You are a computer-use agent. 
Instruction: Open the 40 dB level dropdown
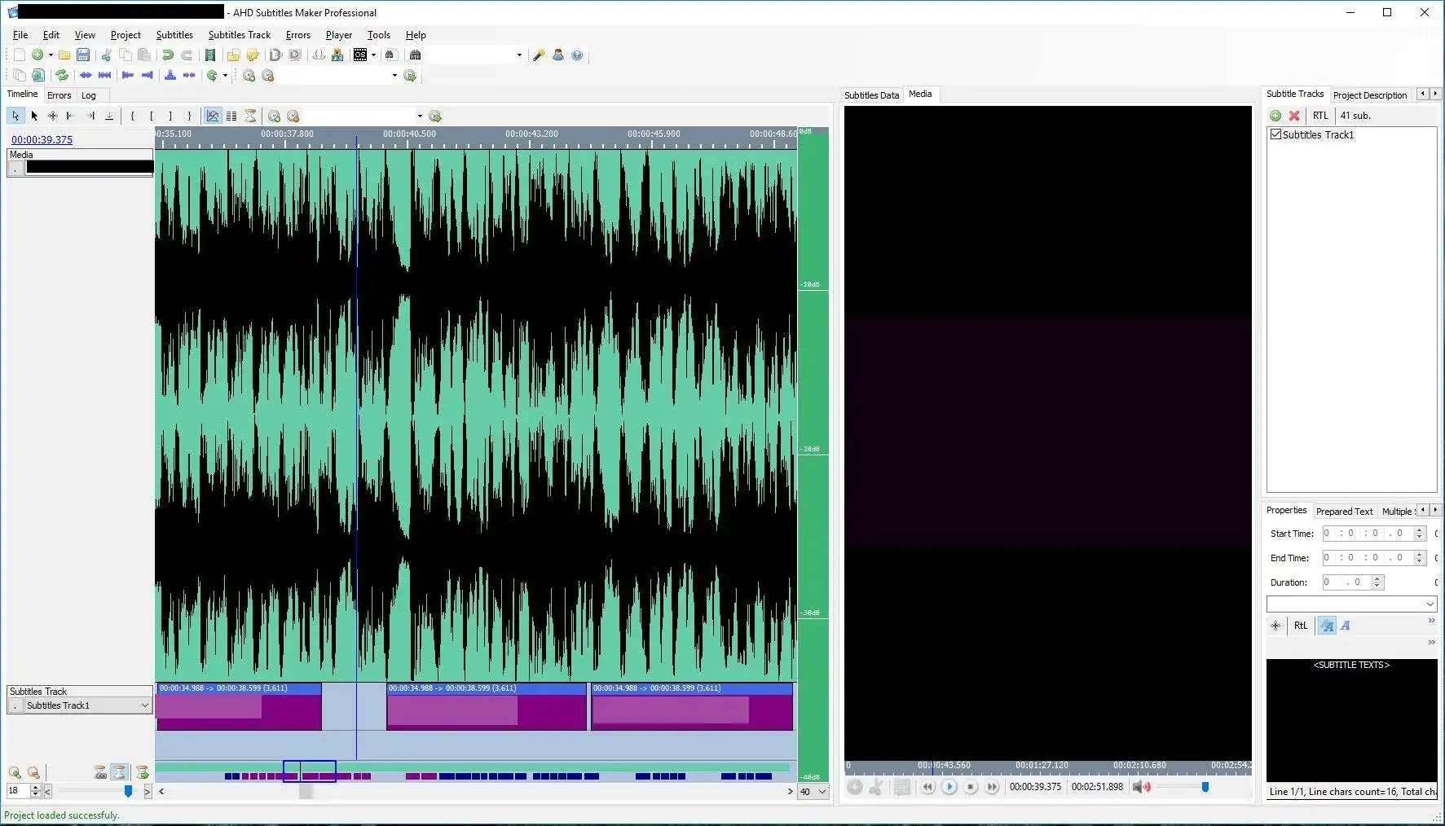(x=813, y=792)
